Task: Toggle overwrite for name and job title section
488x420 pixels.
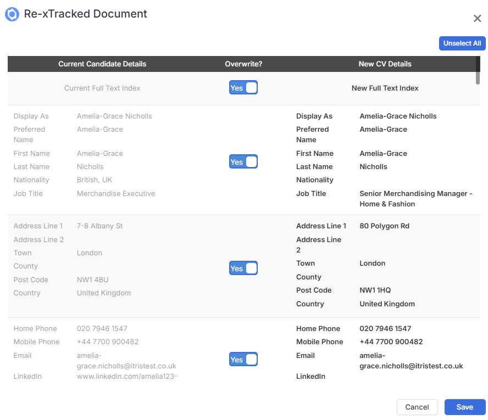Action: click(243, 161)
